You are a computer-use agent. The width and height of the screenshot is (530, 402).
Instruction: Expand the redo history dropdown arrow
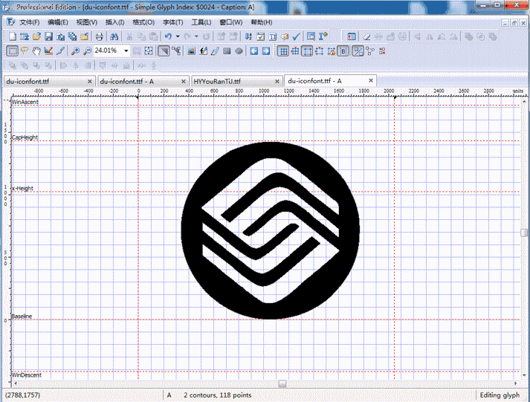pos(196,36)
